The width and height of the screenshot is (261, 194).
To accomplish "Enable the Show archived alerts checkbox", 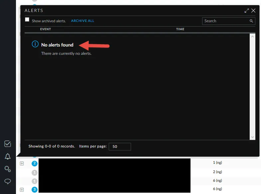I will (27, 20).
